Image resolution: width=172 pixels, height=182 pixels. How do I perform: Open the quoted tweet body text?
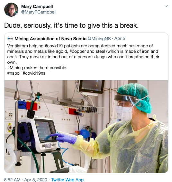[x=83, y=59]
